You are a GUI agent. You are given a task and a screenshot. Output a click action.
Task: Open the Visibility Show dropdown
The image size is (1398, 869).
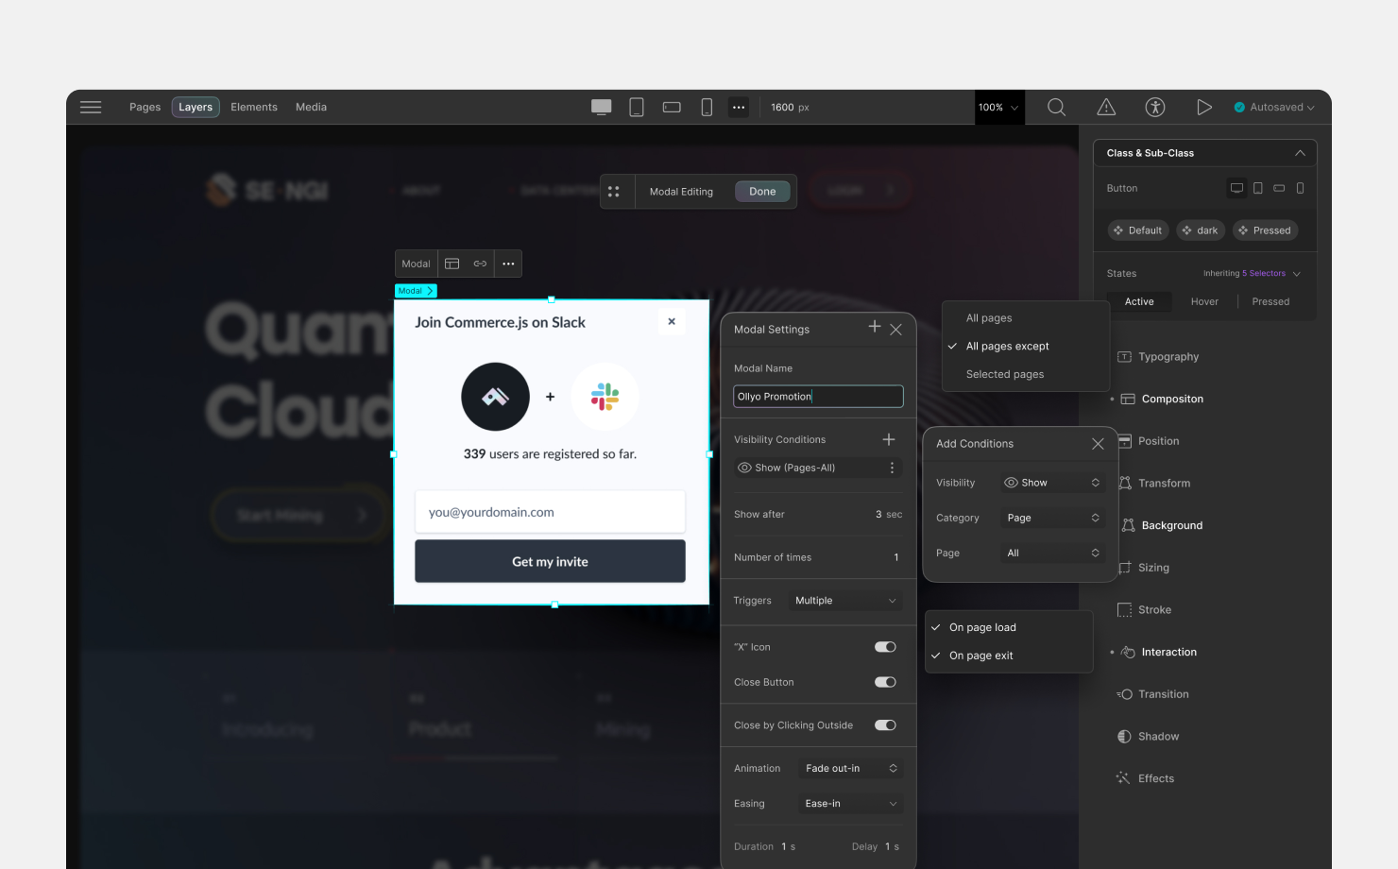1052,483
